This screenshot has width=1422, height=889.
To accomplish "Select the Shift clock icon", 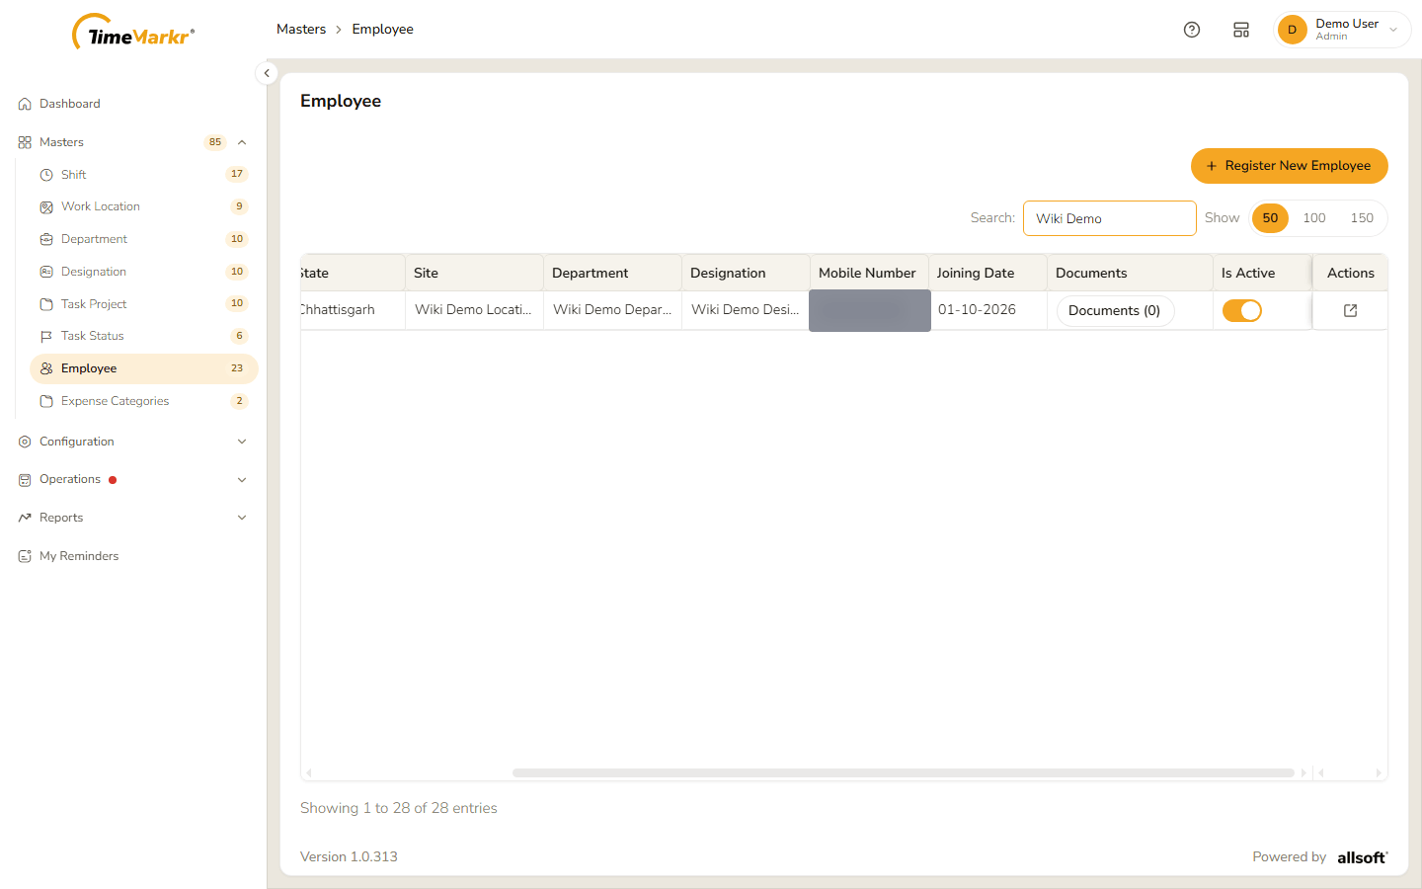I will click(46, 175).
